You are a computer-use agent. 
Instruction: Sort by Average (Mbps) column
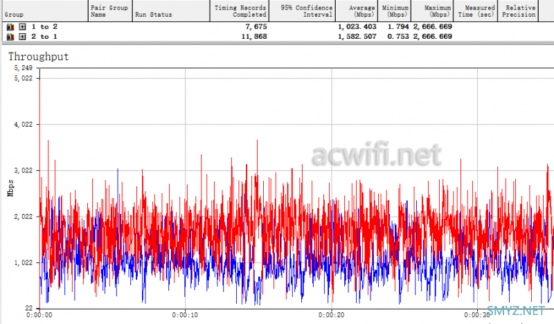coord(359,10)
